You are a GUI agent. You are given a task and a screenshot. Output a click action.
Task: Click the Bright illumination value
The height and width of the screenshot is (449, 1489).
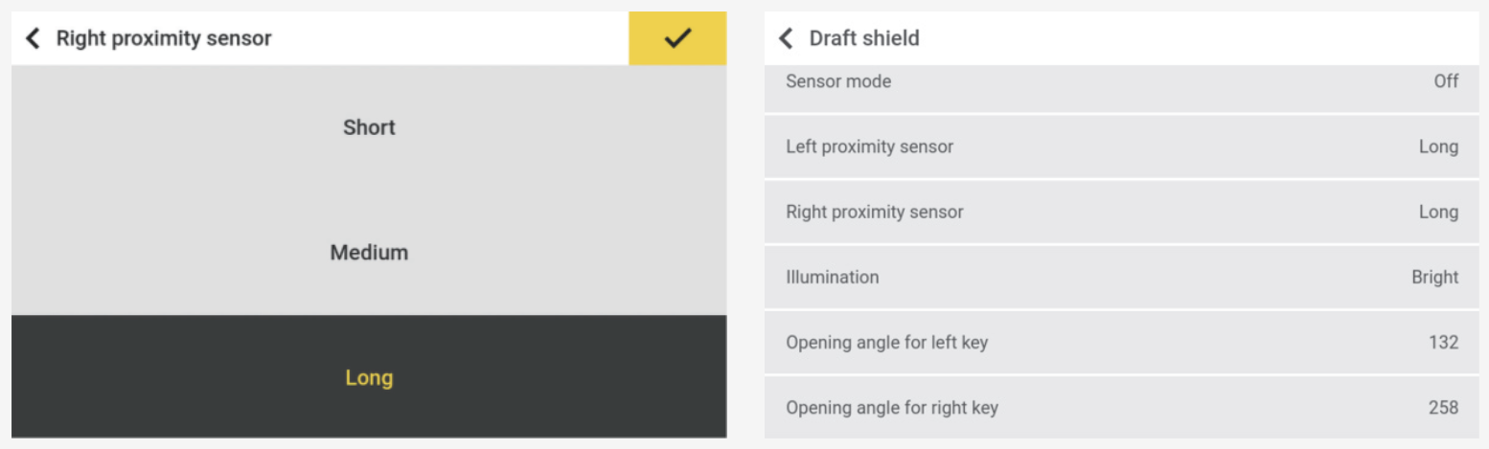click(1434, 277)
